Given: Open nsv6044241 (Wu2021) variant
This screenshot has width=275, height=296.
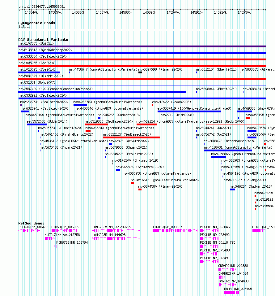Looking at the screenshot, I should (x=214, y=128).
